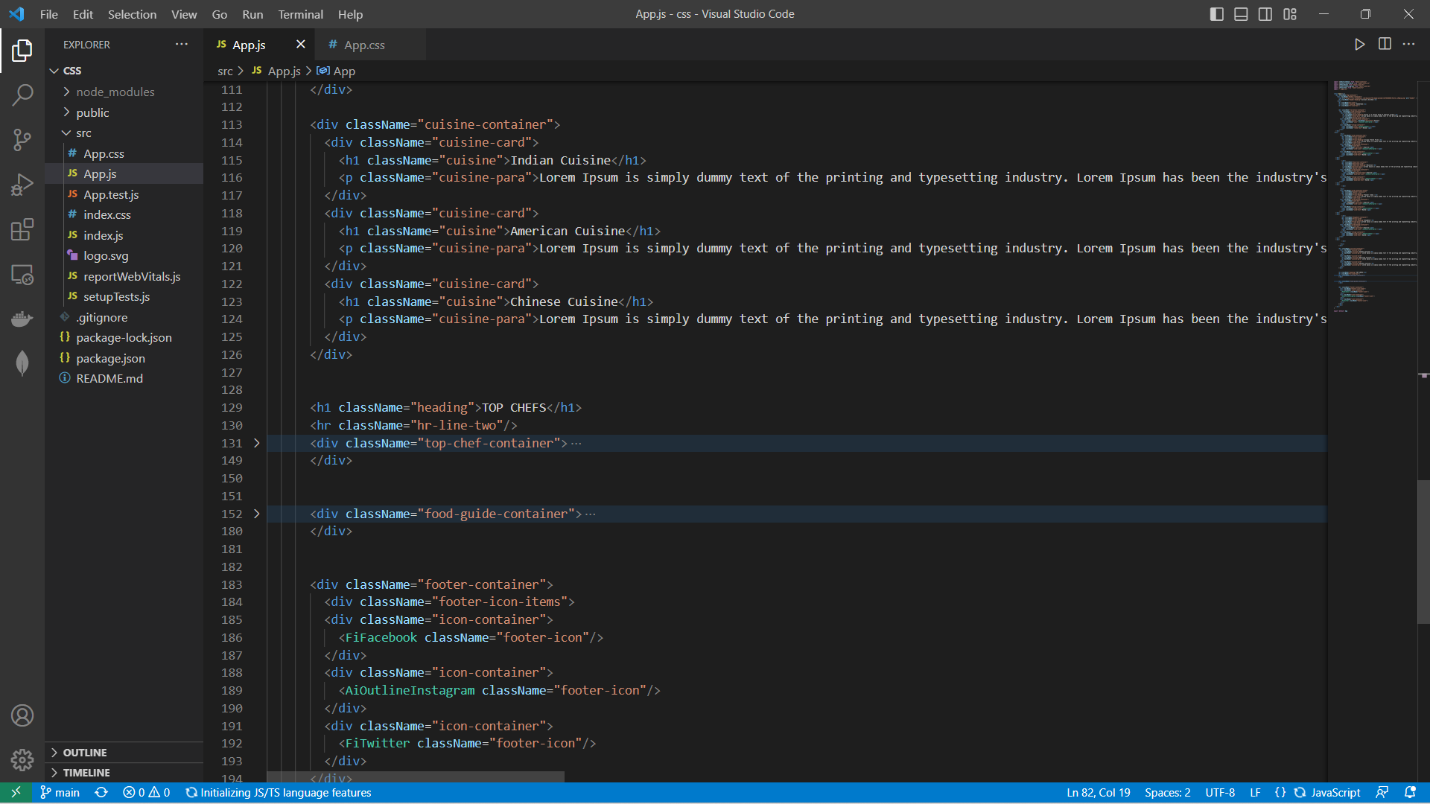The width and height of the screenshot is (1430, 804).
Task: Open the Remote Explorer view
Action: click(22, 275)
